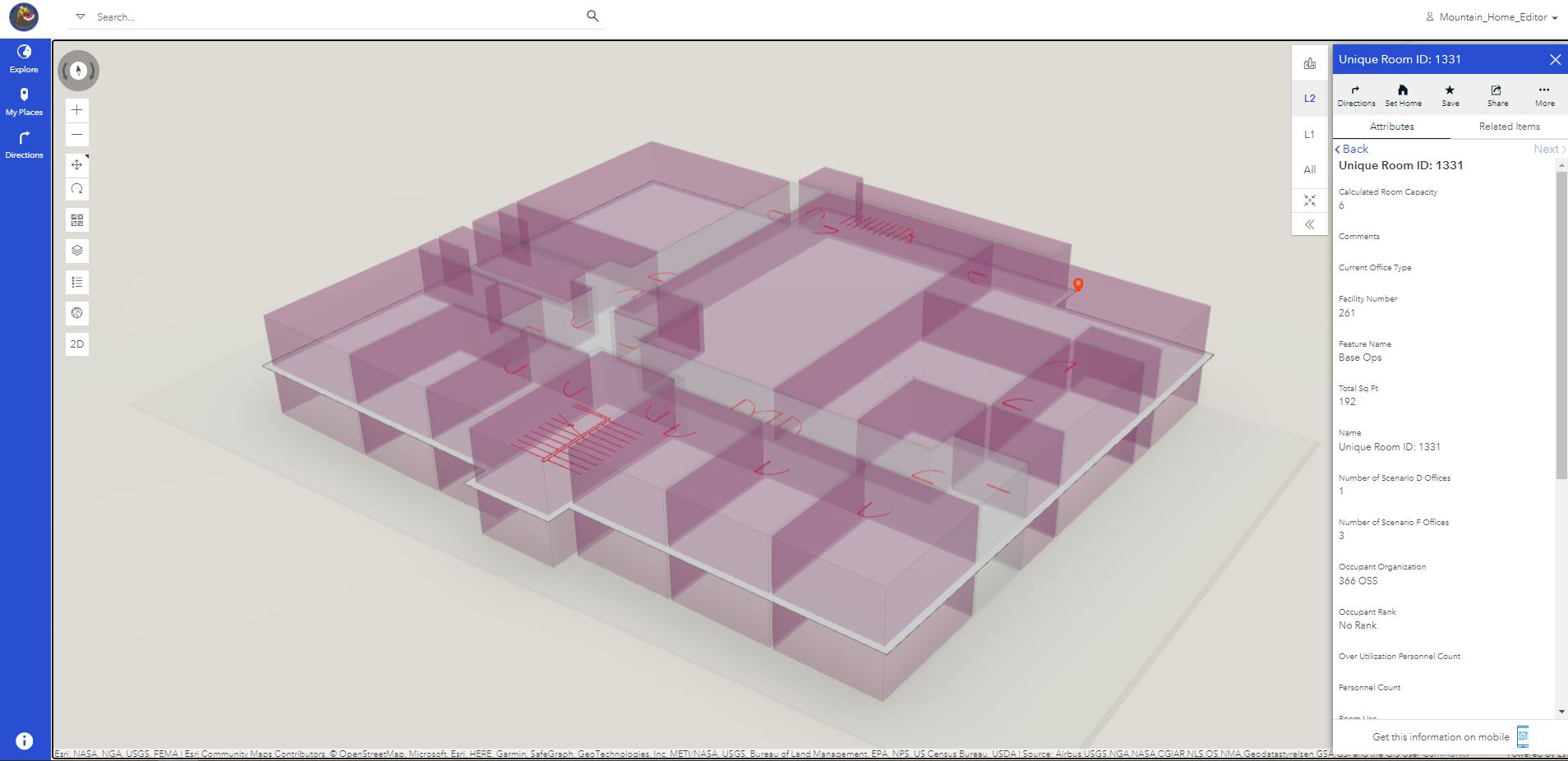This screenshot has height=761, width=1568.
Task: Select the rotate navigation tool
Action: pos(76,188)
